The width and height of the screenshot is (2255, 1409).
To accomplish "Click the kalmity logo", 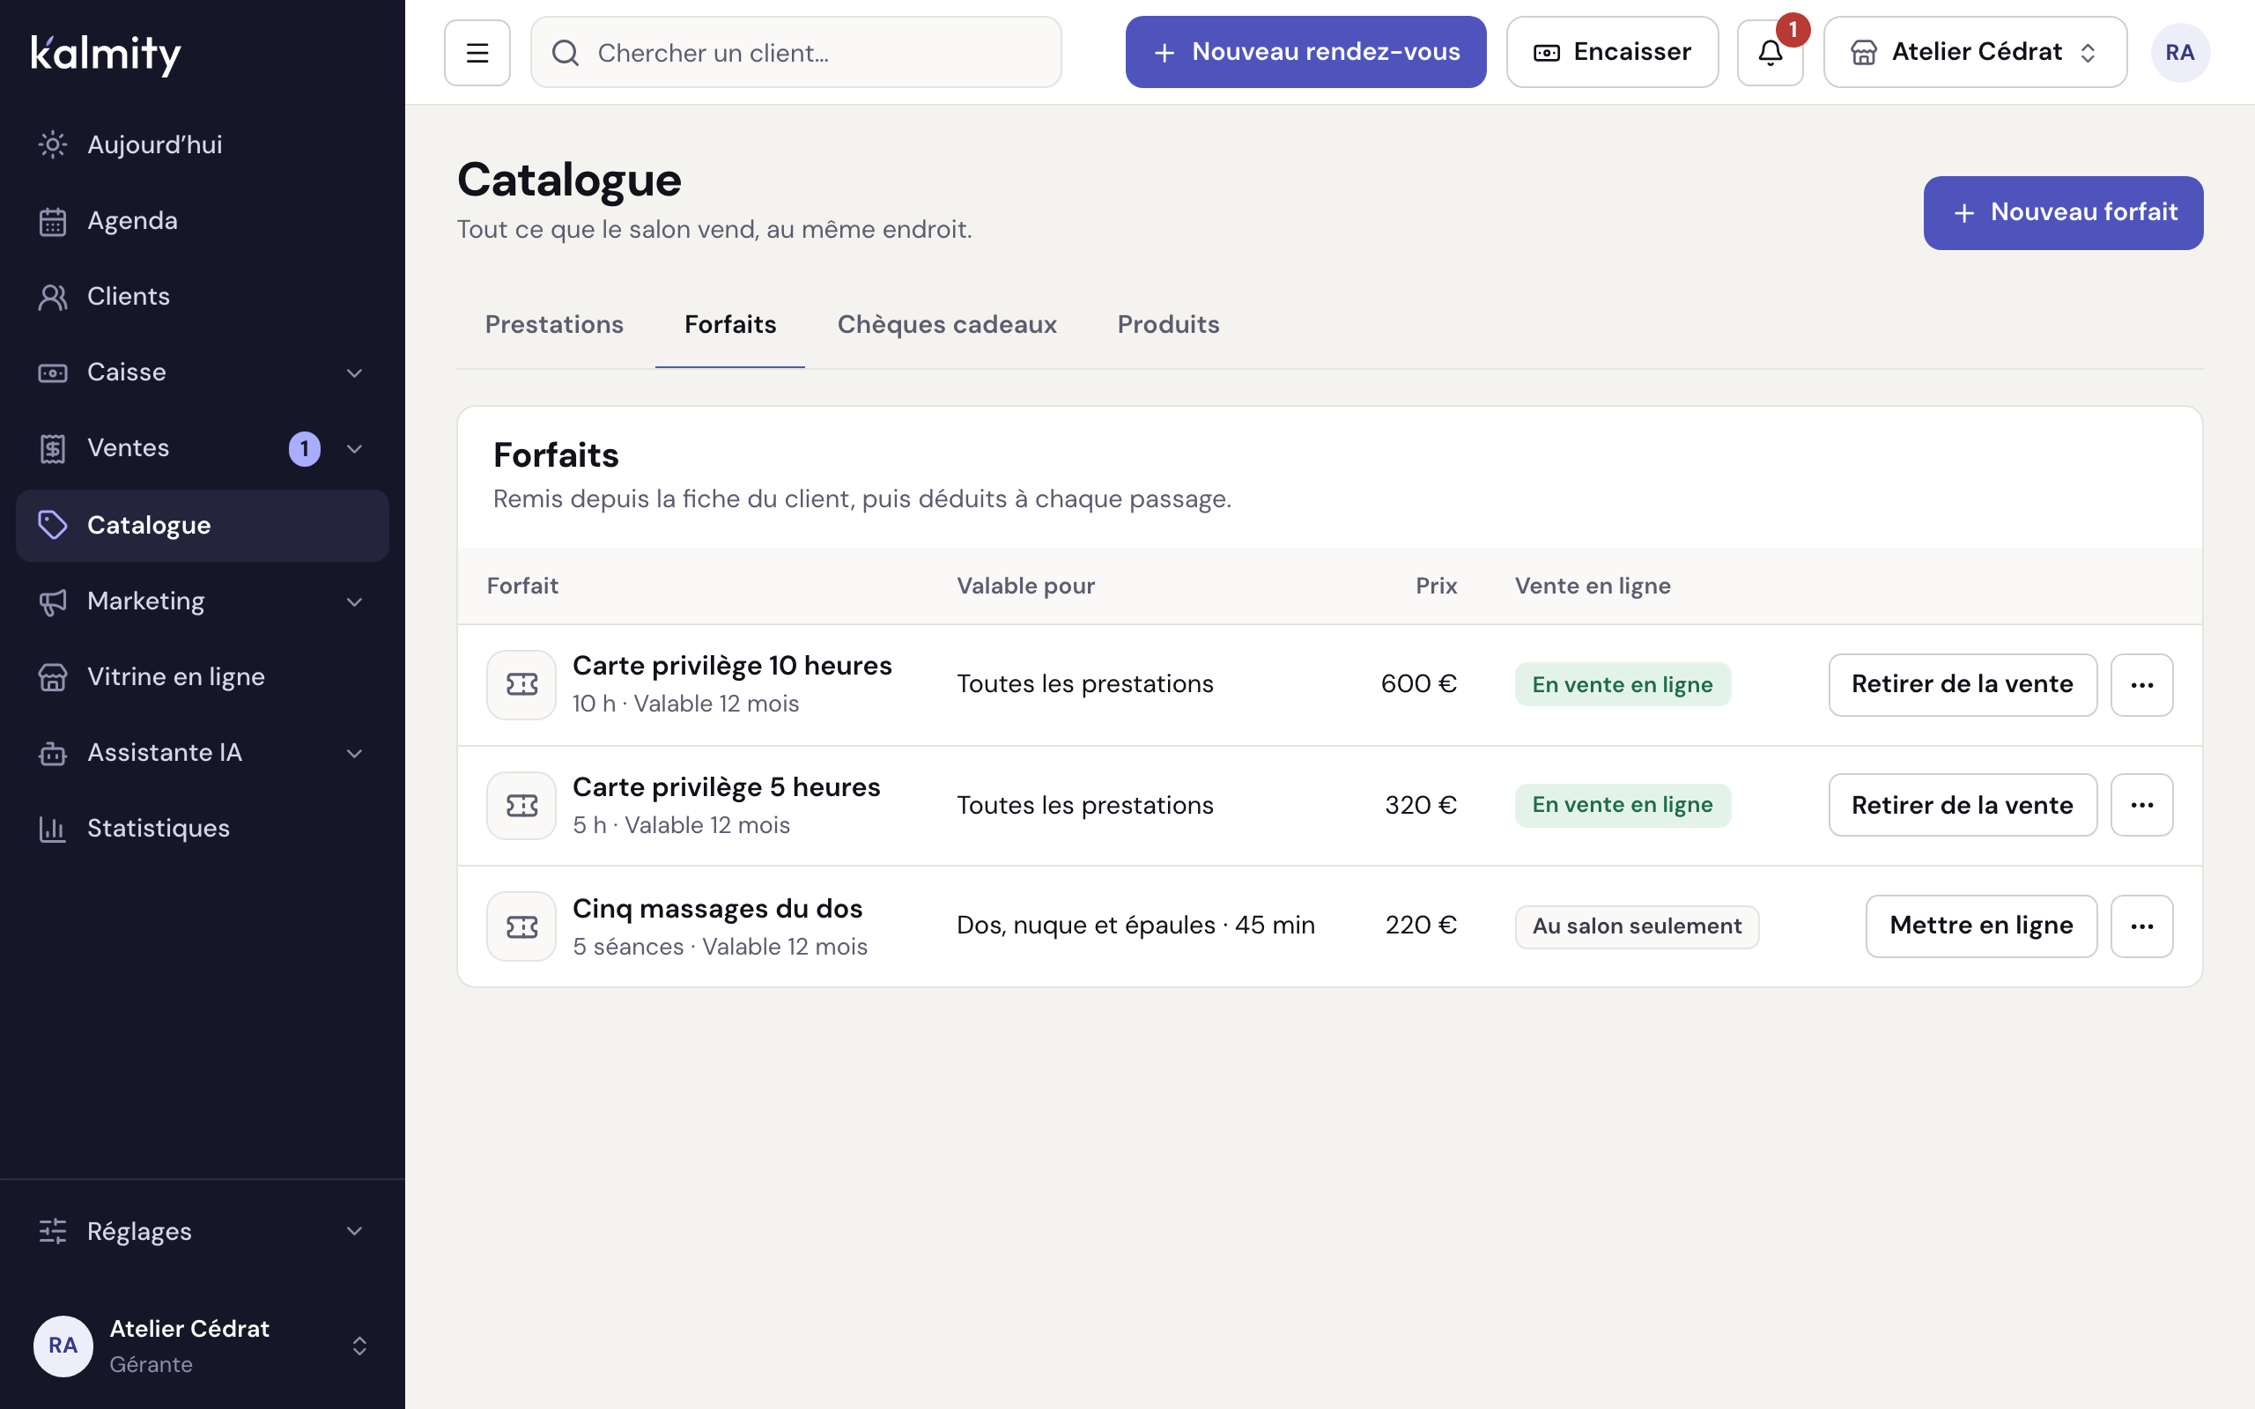I will coord(107,54).
